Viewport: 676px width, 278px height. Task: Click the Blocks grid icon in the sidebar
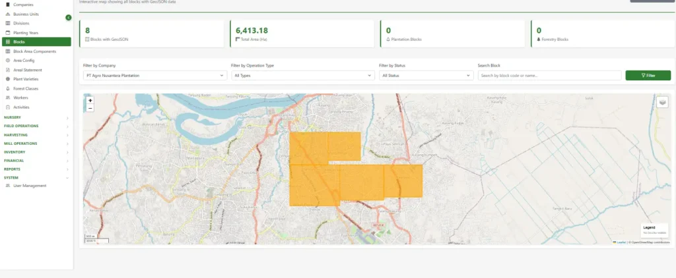click(8, 42)
